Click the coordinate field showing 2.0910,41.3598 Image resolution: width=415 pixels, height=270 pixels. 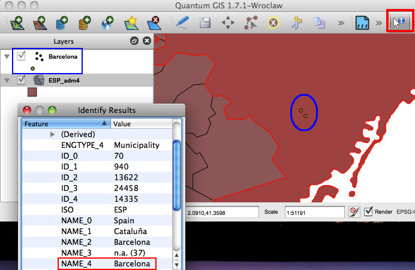coord(222,213)
